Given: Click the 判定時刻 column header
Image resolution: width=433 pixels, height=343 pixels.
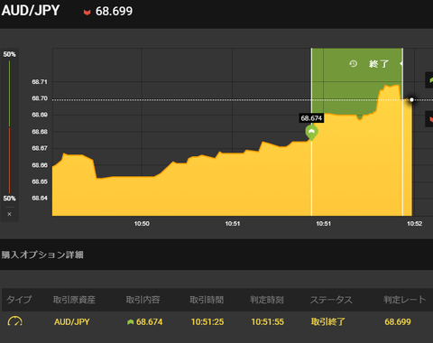Looking at the screenshot, I should click(267, 300).
